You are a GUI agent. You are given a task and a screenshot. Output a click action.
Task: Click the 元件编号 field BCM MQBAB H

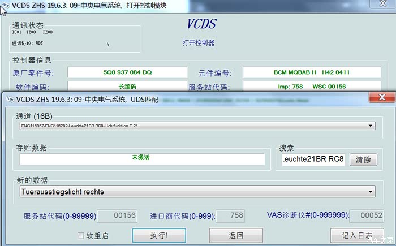click(312, 72)
